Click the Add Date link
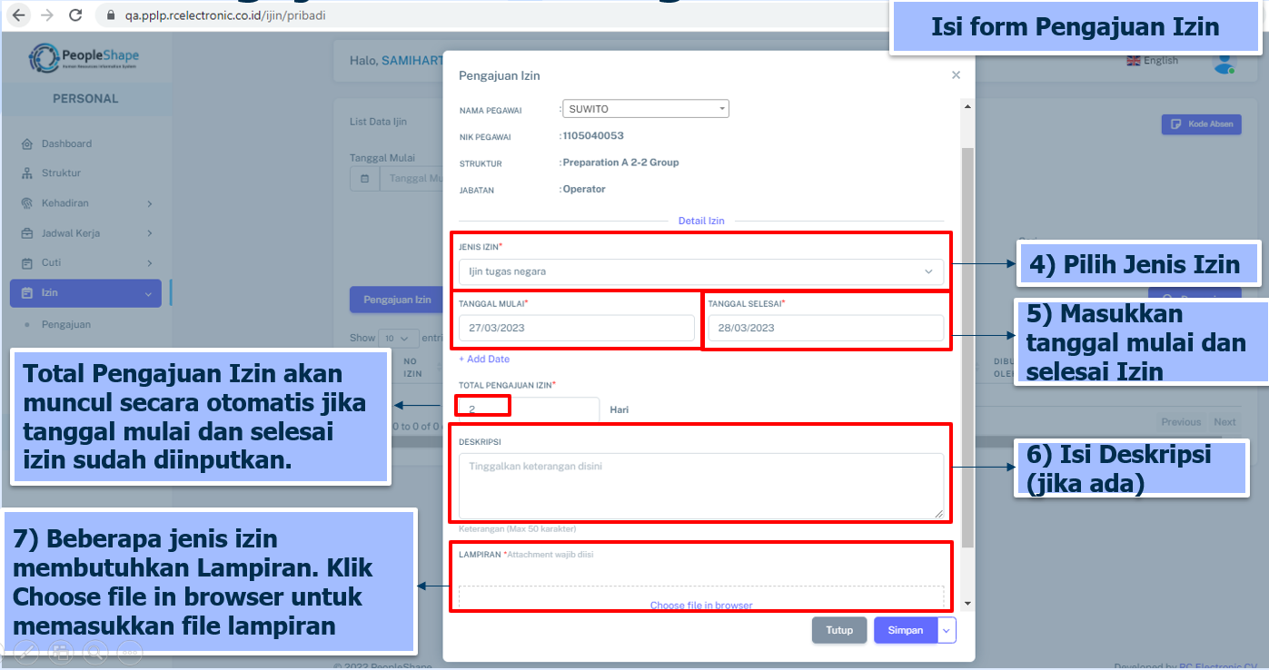The height and width of the screenshot is (670, 1269). coord(484,359)
